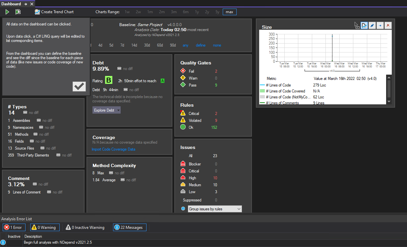Open the Explore Debt dropdown
This screenshot has height=247, width=407.
(106, 110)
